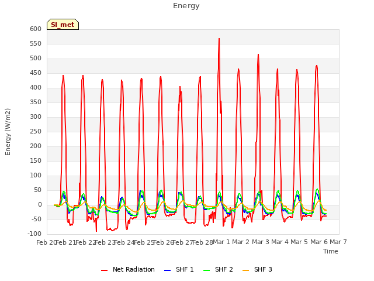Click the -50 y-axis tick label

click(x=37, y=220)
